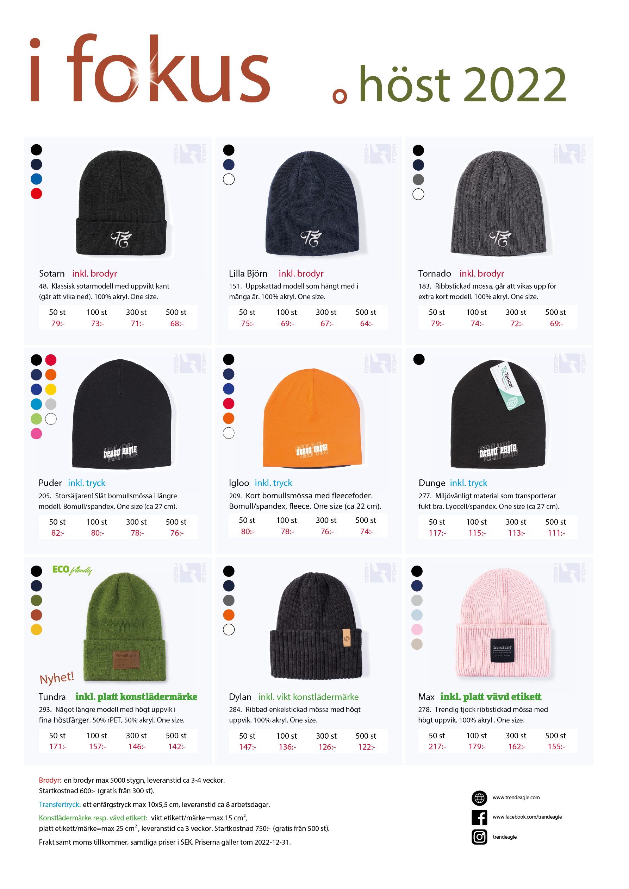Click the Instagram logo icon
The height and width of the screenshot is (889, 629).
pyautogui.click(x=479, y=837)
